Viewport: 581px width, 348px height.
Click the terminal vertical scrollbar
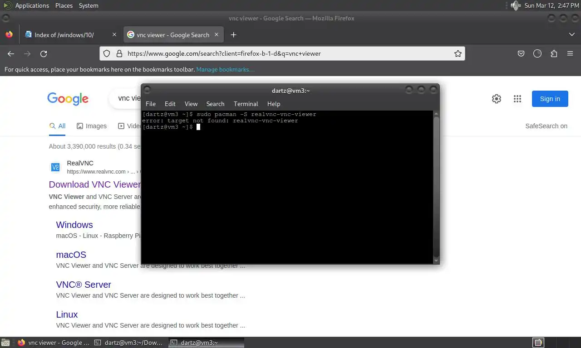pyautogui.click(x=436, y=186)
